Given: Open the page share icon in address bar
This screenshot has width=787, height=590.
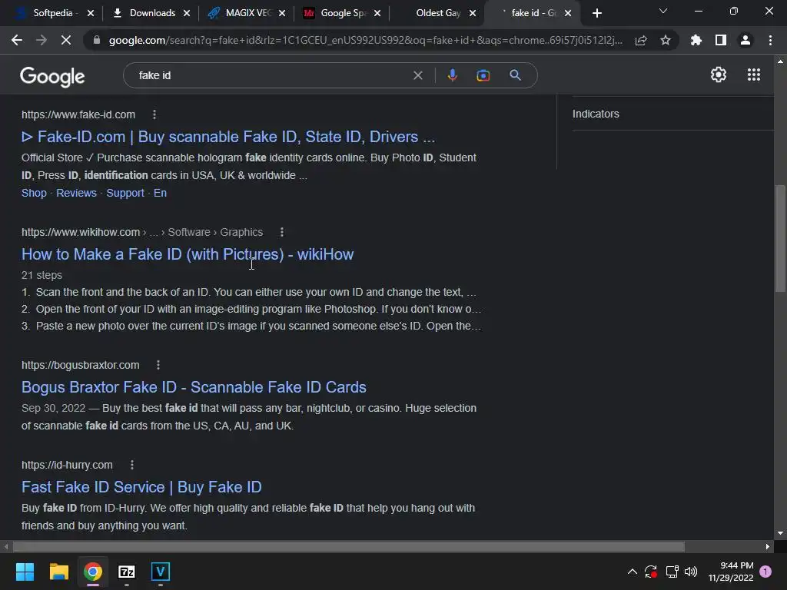Looking at the screenshot, I should tap(641, 41).
